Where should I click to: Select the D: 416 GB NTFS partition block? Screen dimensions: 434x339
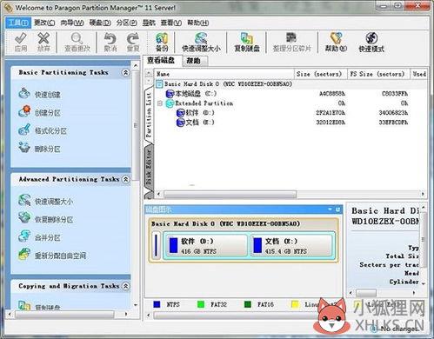(x=205, y=246)
